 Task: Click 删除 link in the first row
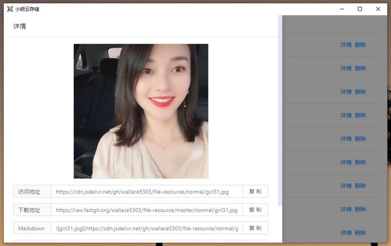click(x=360, y=45)
